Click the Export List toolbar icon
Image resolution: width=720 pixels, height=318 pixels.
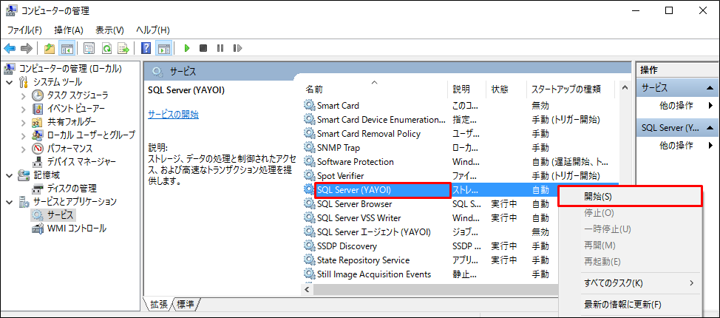coord(124,49)
